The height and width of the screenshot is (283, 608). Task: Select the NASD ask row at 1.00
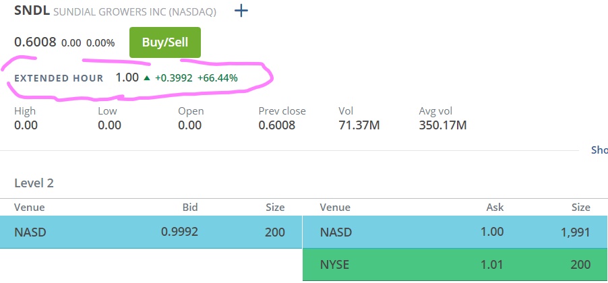(455, 232)
